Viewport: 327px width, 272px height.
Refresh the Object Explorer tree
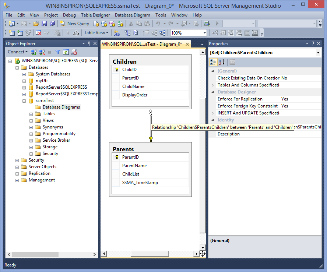click(66, 52)
